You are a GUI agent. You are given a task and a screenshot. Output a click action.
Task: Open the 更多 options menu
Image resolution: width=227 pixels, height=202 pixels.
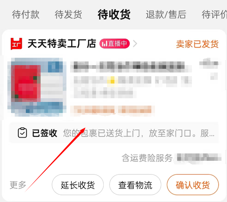click(x=18, y=185)
